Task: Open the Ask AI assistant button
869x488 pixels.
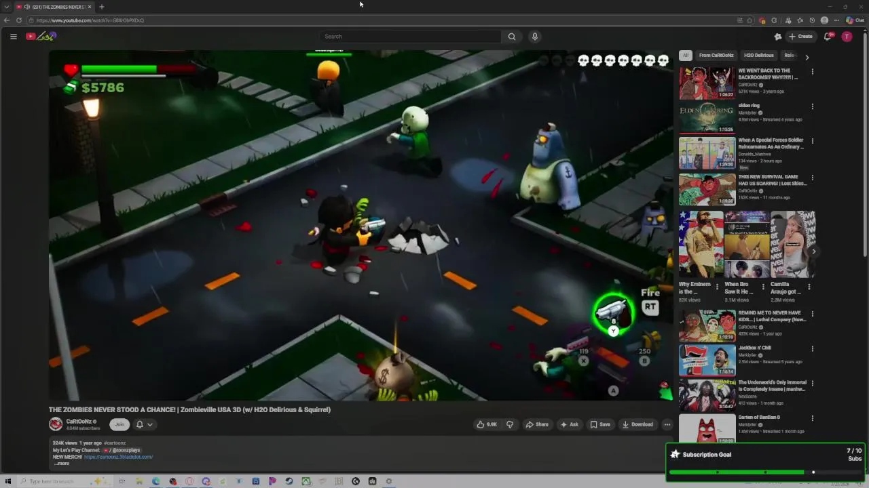Action: (x=569, y=424)
